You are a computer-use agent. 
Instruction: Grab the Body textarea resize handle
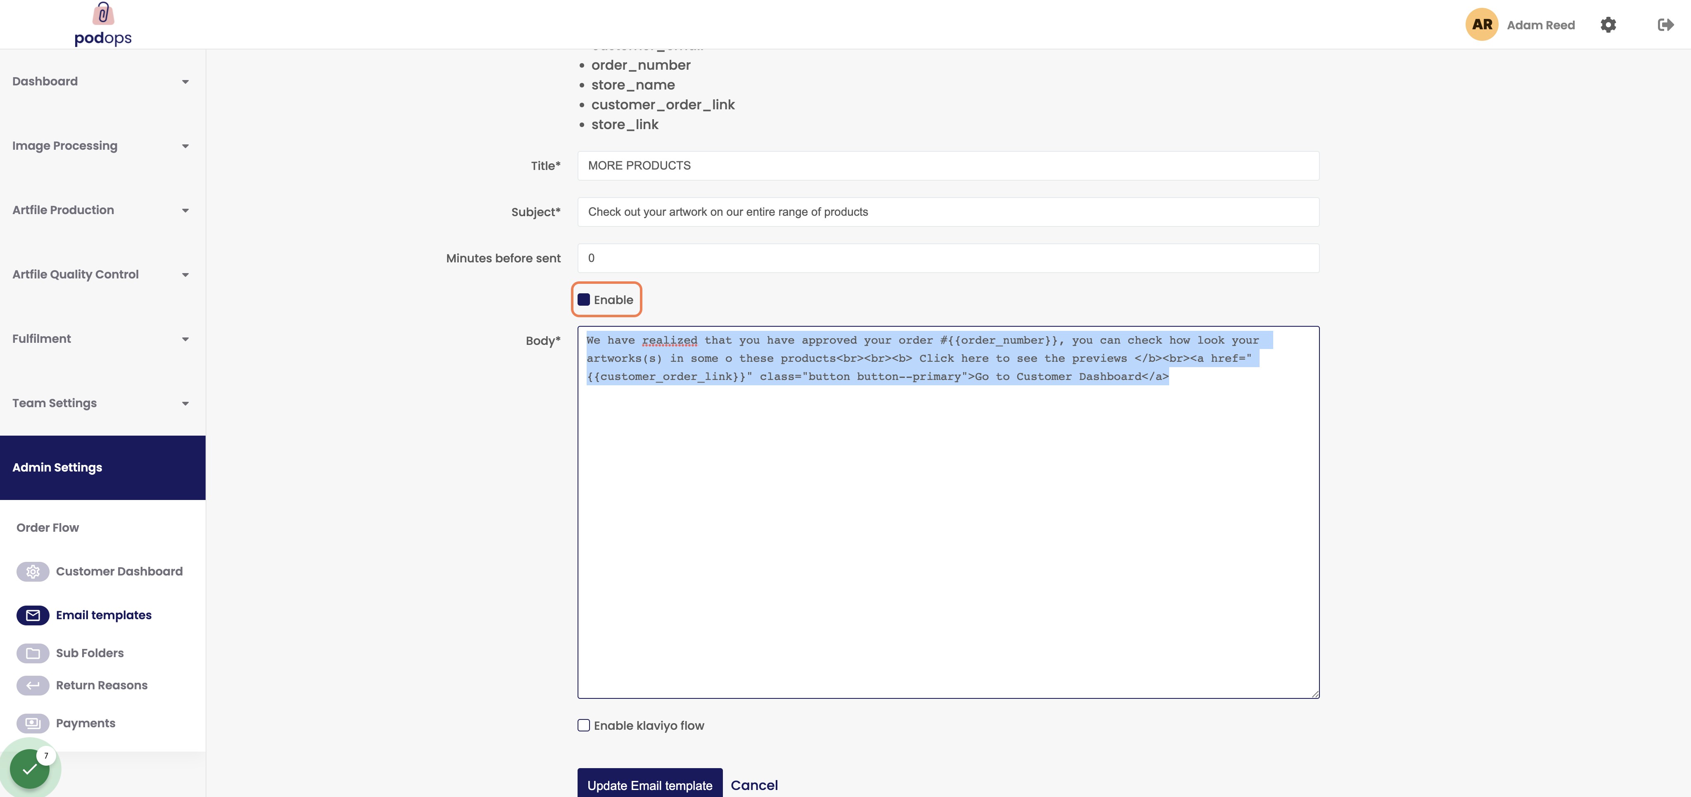click(1315, 694)
